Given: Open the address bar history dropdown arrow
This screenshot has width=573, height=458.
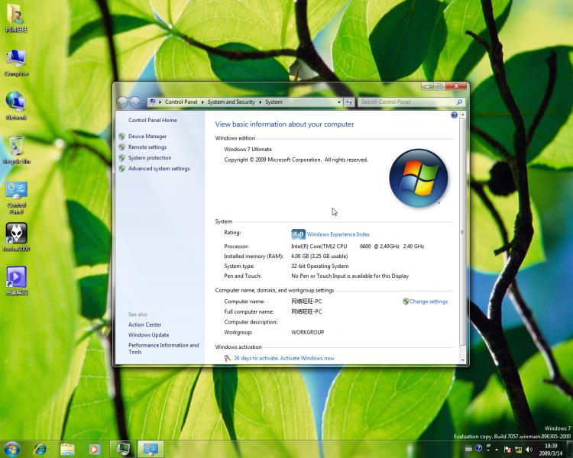Looking at the screenshot, I should pyautogui.click(x=339, y=102).
